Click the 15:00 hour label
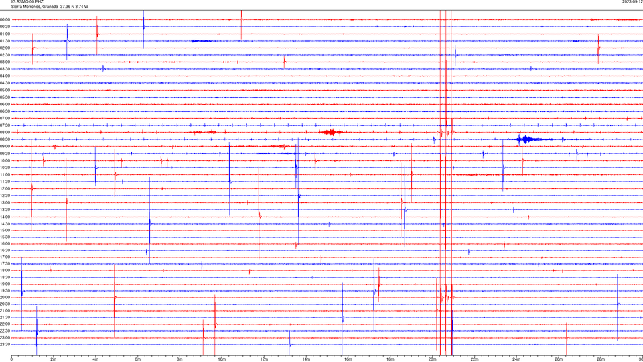This screenshot has height=362, width=643. coord(5,231)
